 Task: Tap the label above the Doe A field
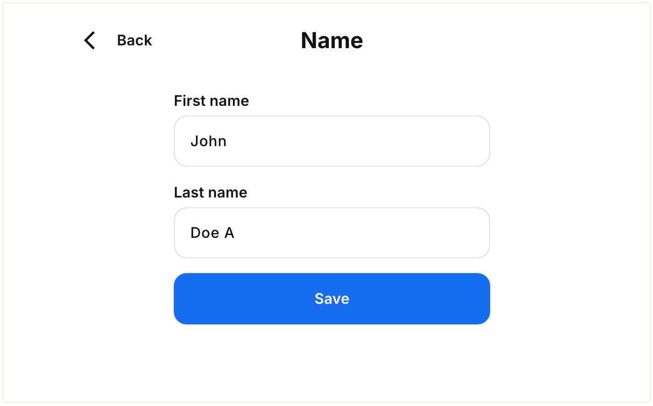pos(210,192)
